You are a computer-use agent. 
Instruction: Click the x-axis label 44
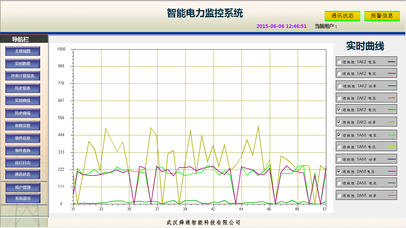(241, 209)
